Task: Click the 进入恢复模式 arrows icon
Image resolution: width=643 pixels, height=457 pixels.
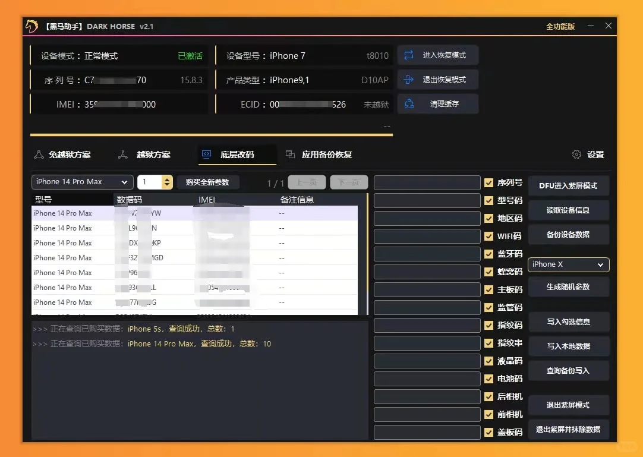Action: pyautogui.click(x=409, y=55)
